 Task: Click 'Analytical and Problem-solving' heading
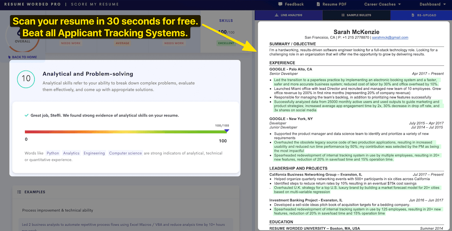tap(88, 74)
